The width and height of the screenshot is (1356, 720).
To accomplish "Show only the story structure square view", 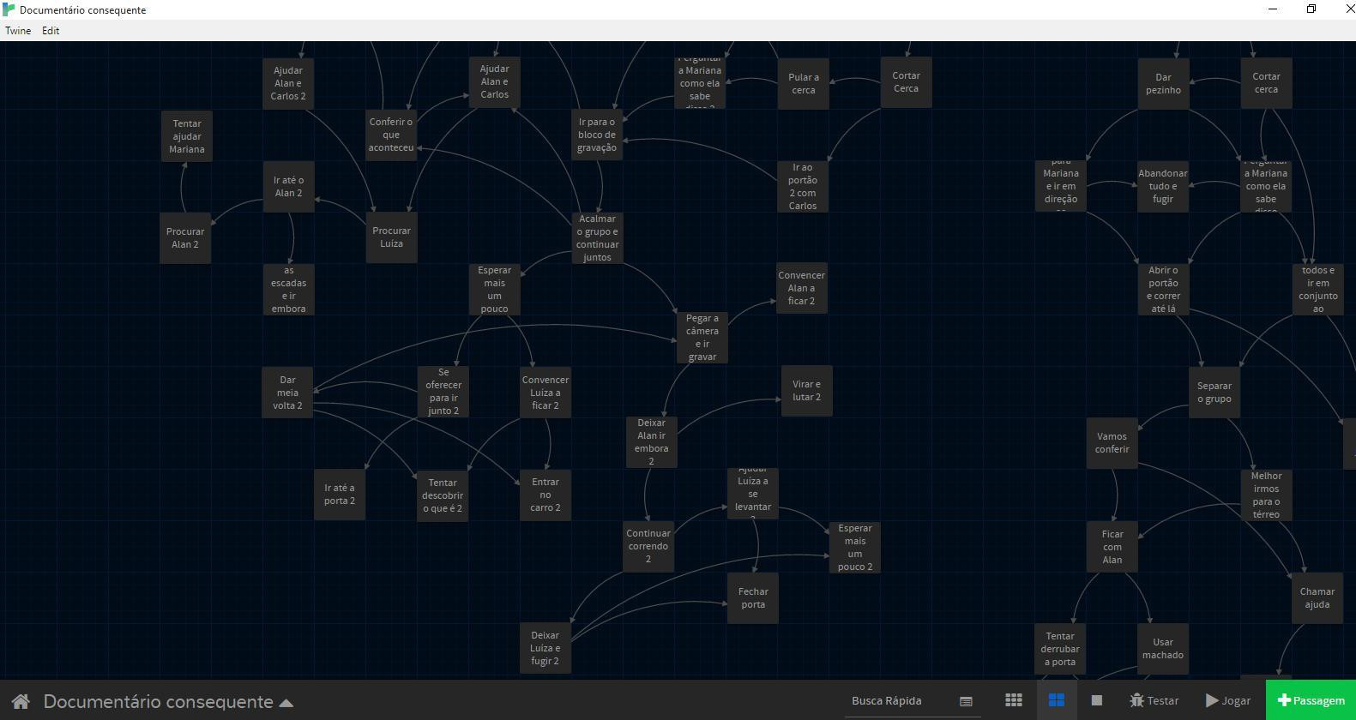I will coord(1096,700).
